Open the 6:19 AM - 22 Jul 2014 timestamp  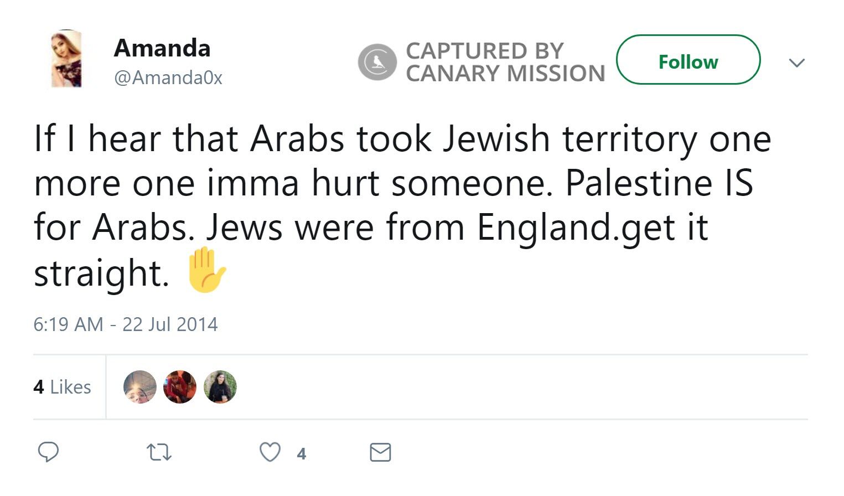[x=126, y=324]
